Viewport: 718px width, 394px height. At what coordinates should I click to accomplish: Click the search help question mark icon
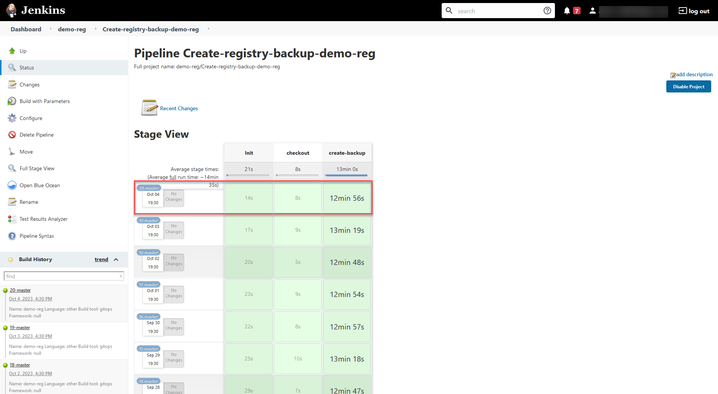(547, 11)
